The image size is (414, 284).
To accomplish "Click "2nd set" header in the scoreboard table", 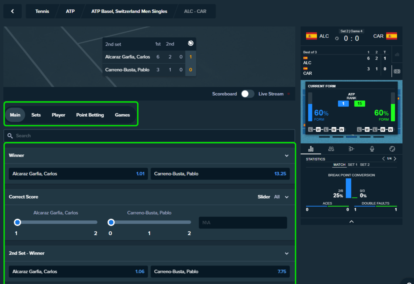I will [113, 44].
